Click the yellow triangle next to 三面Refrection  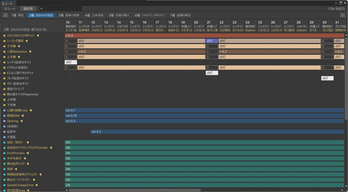pyautogui.click(x=30, y=52)
